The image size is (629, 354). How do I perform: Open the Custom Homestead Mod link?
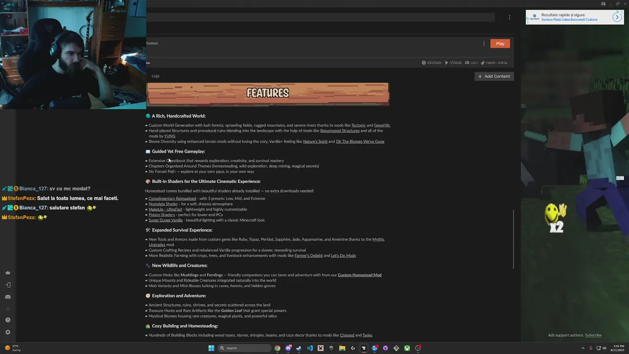[x=360, y=275]
